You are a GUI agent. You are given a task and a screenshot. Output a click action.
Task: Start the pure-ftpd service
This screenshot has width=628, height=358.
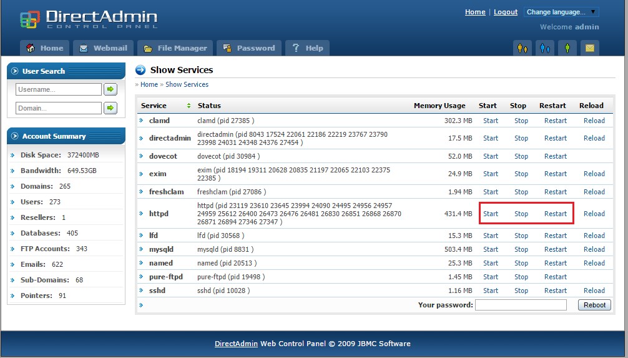coord(491,277)
